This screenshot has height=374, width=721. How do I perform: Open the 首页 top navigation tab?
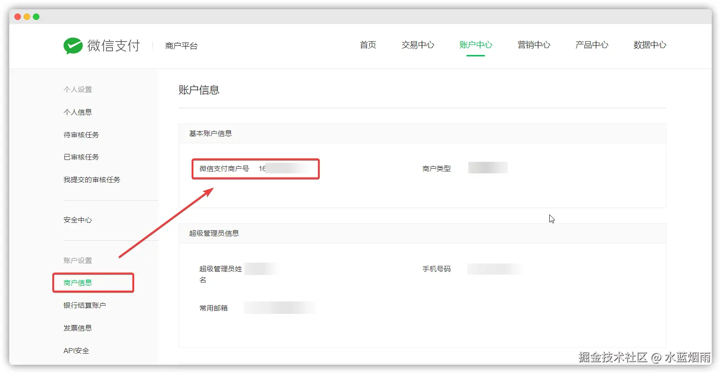click(x=368, y=45)
